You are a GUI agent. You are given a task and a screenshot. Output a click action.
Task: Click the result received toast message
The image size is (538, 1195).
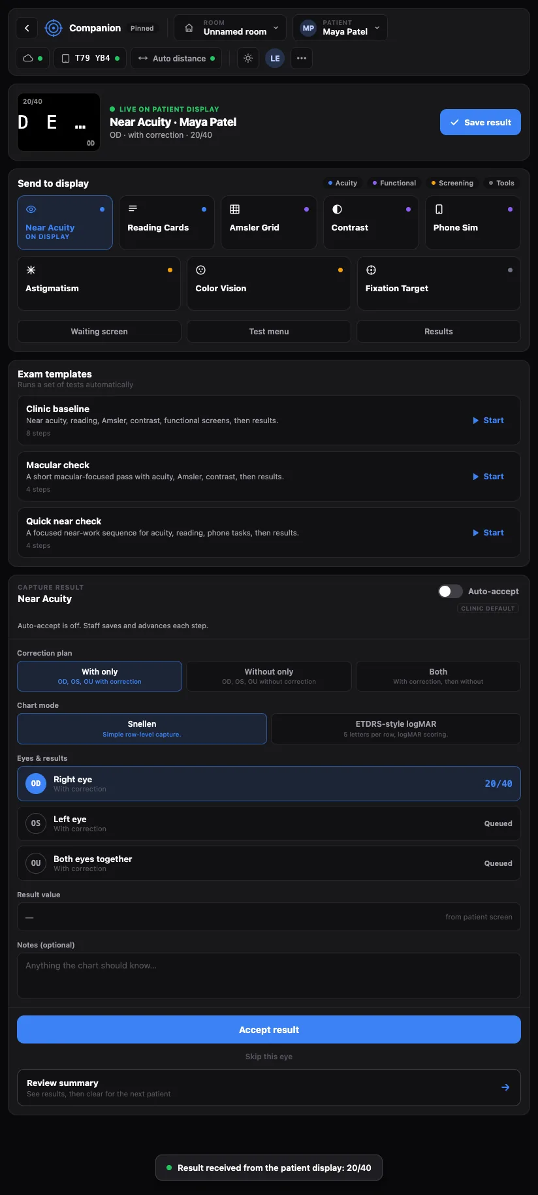click(x=269, y=1168)
